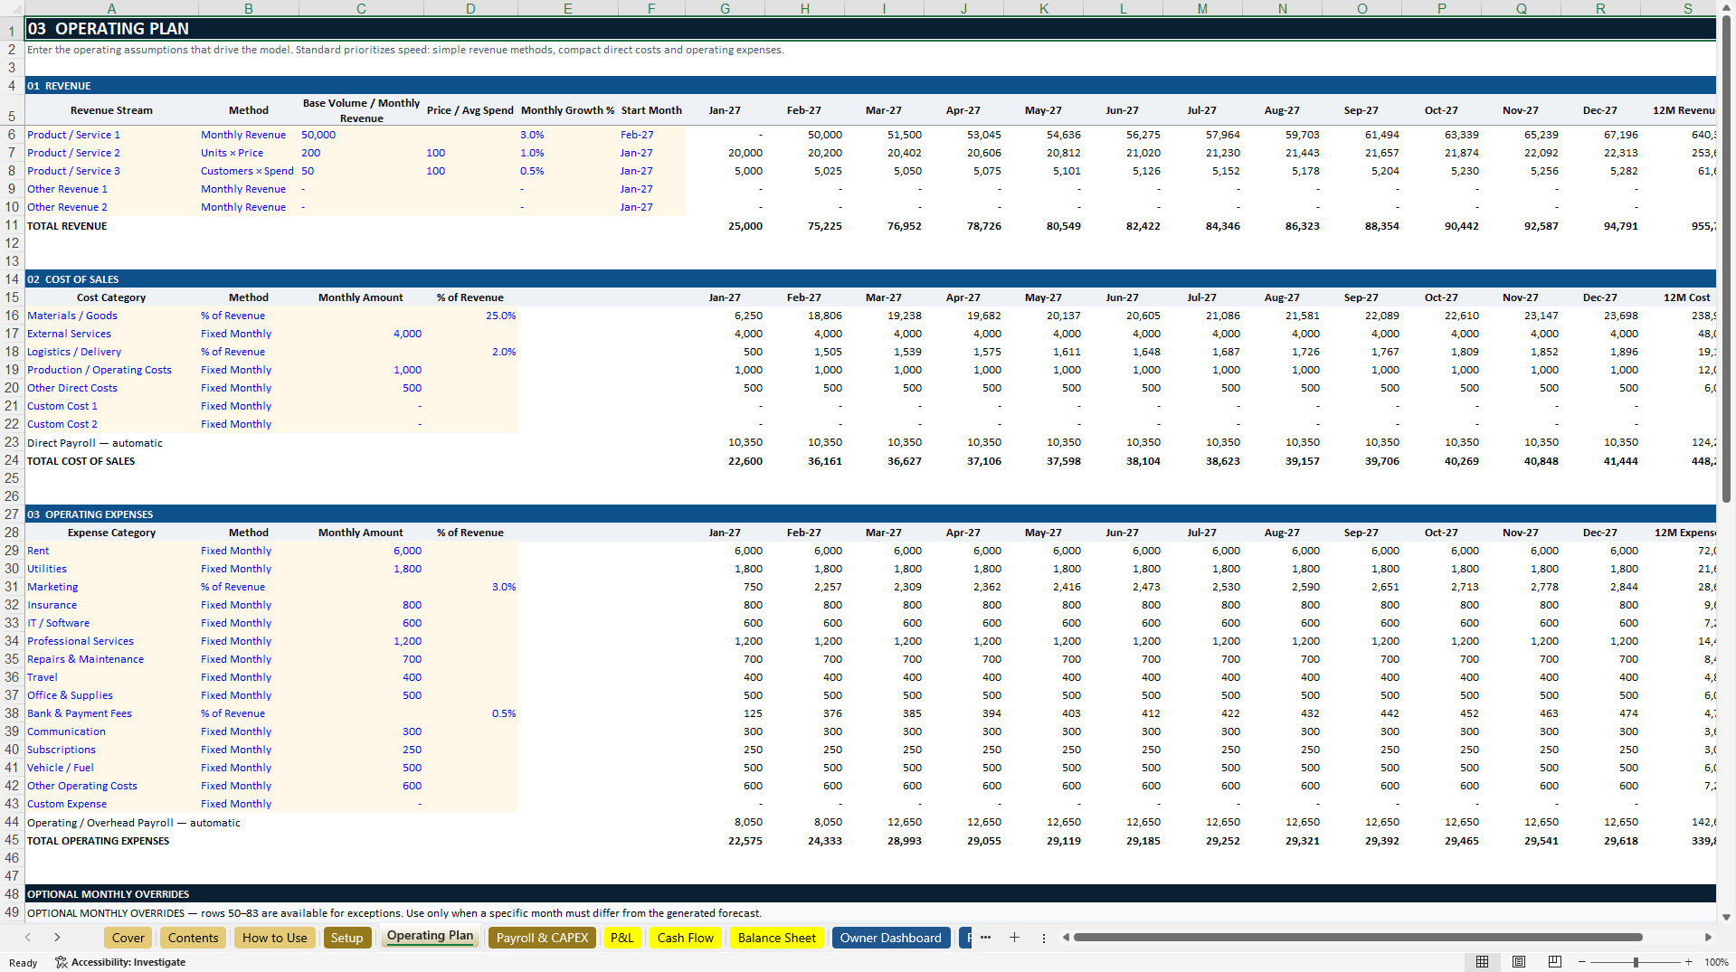Image resolution: width=1736 pixels, height=972 pixels.
Task: Select the Units × Price method cell
Action: 248,153
